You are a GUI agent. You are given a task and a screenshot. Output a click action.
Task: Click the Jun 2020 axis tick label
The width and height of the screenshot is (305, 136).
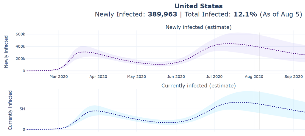pos(176,77)
